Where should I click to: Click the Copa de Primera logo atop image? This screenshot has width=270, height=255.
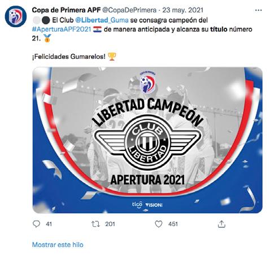[x=147, y=82]
